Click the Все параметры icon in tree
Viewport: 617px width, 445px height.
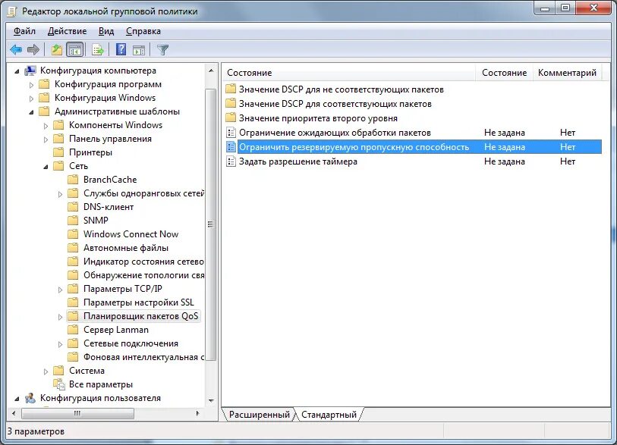(59, 384)
